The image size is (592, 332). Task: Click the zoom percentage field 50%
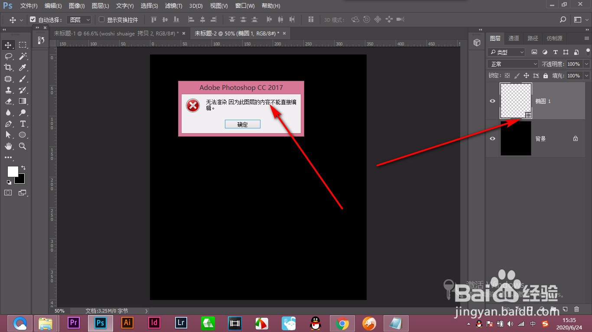click(x=59, y=311)
